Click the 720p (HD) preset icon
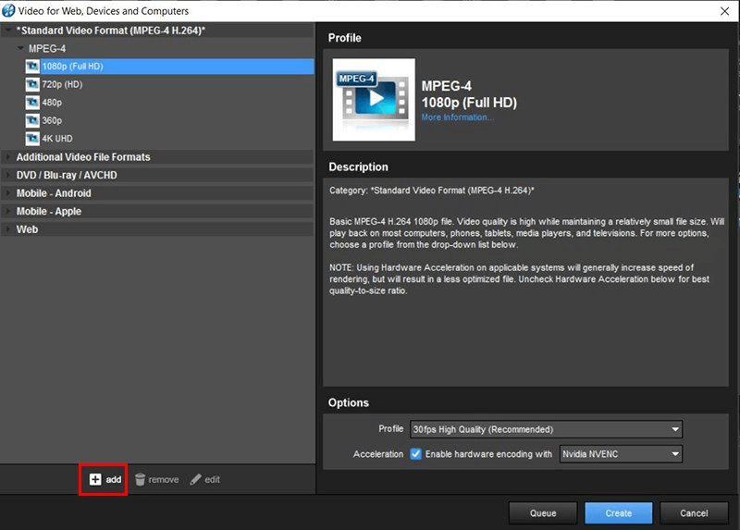Viewport: 740px width, 530px height. pos(32,84)
